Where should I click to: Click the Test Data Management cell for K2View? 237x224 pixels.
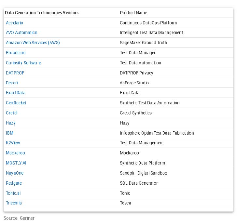pyautogui.click(x=142, y=143)
